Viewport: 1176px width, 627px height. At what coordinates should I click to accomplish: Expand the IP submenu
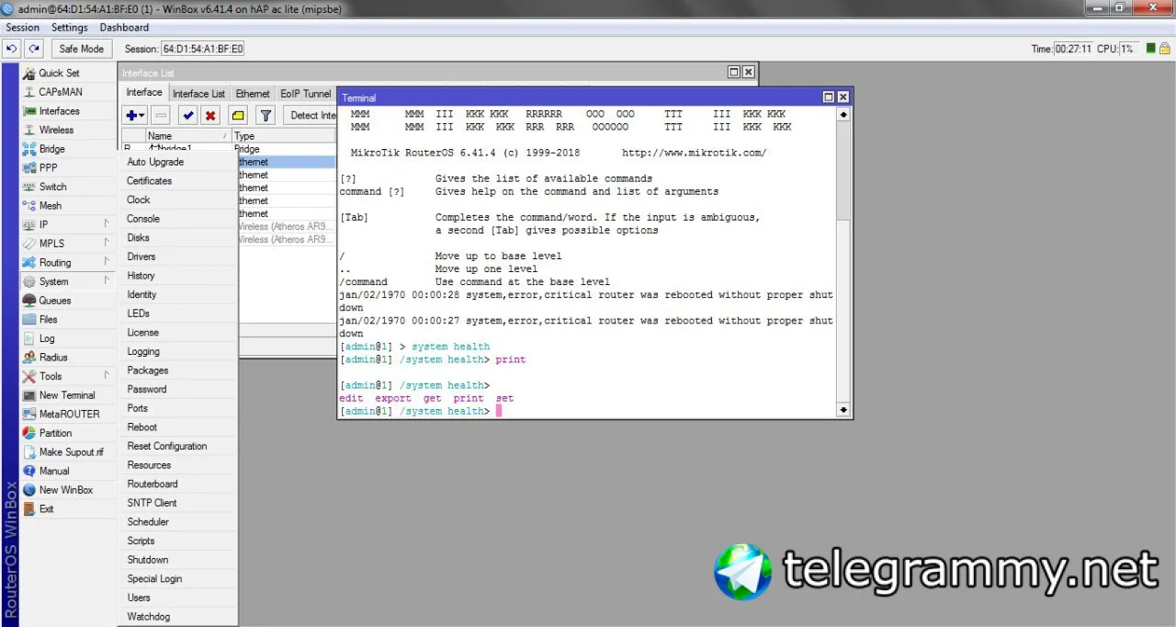tap(69, 224)
